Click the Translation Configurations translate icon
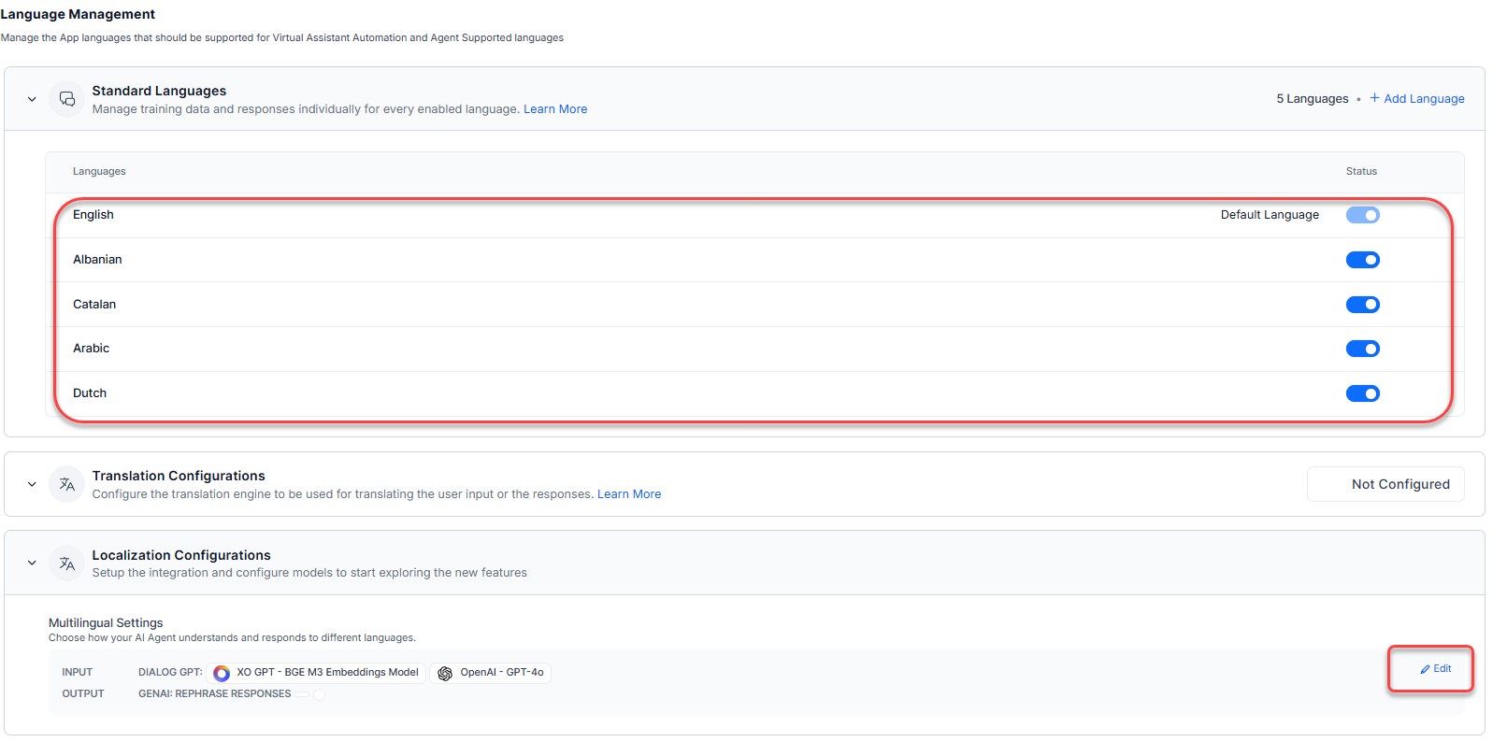The height and width of the screenshot is (742, 1507). (x=67, y=484)
